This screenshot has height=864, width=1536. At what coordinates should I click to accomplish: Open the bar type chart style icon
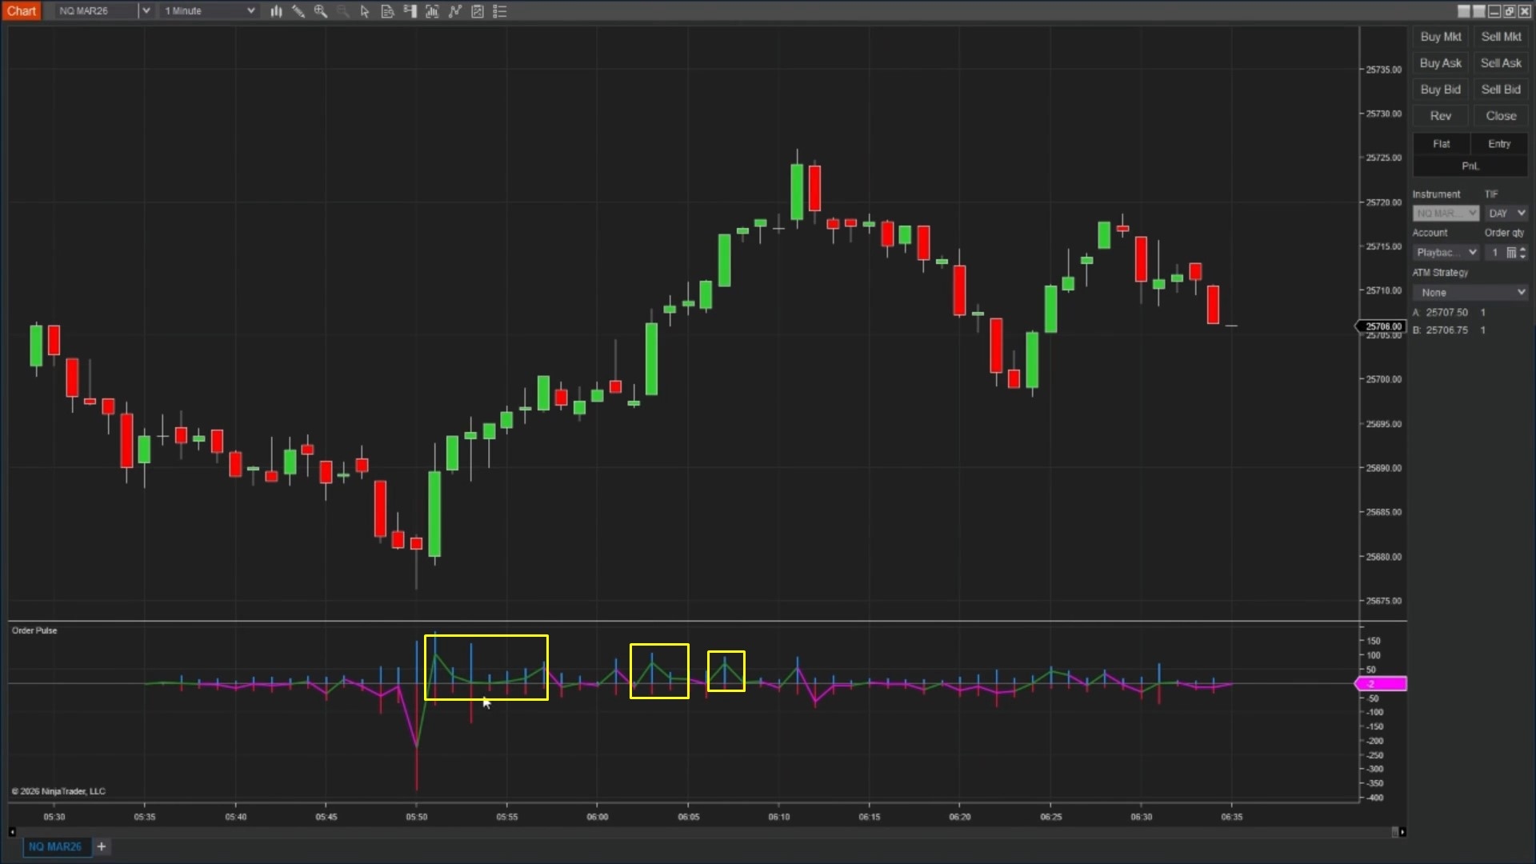[x=276, y=11]
